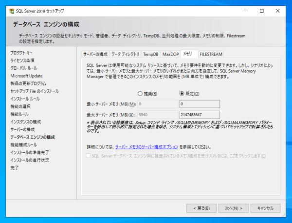Click Microsoft Update in the step list
The image size is (292, 223).
tap(26, 76)
